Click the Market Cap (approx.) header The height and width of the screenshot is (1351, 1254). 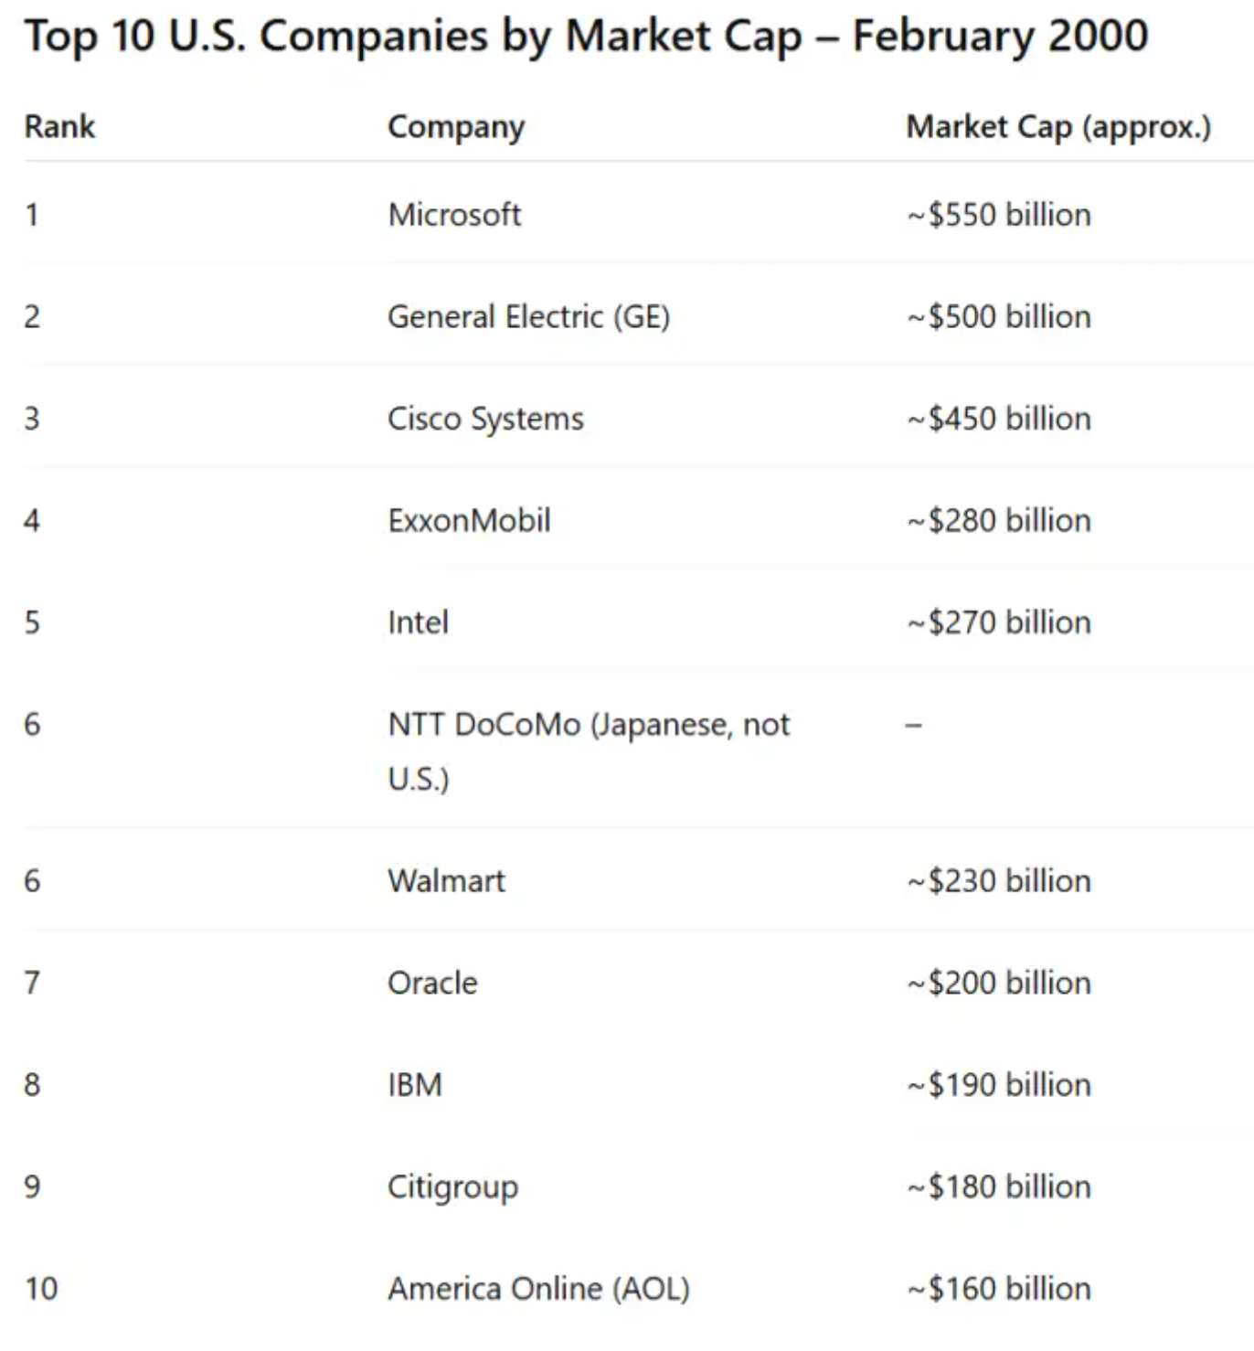[x=1058, y=126]
